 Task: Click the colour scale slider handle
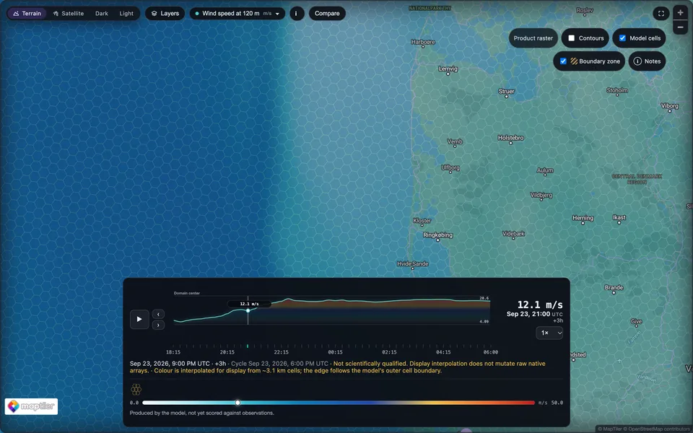237,403
